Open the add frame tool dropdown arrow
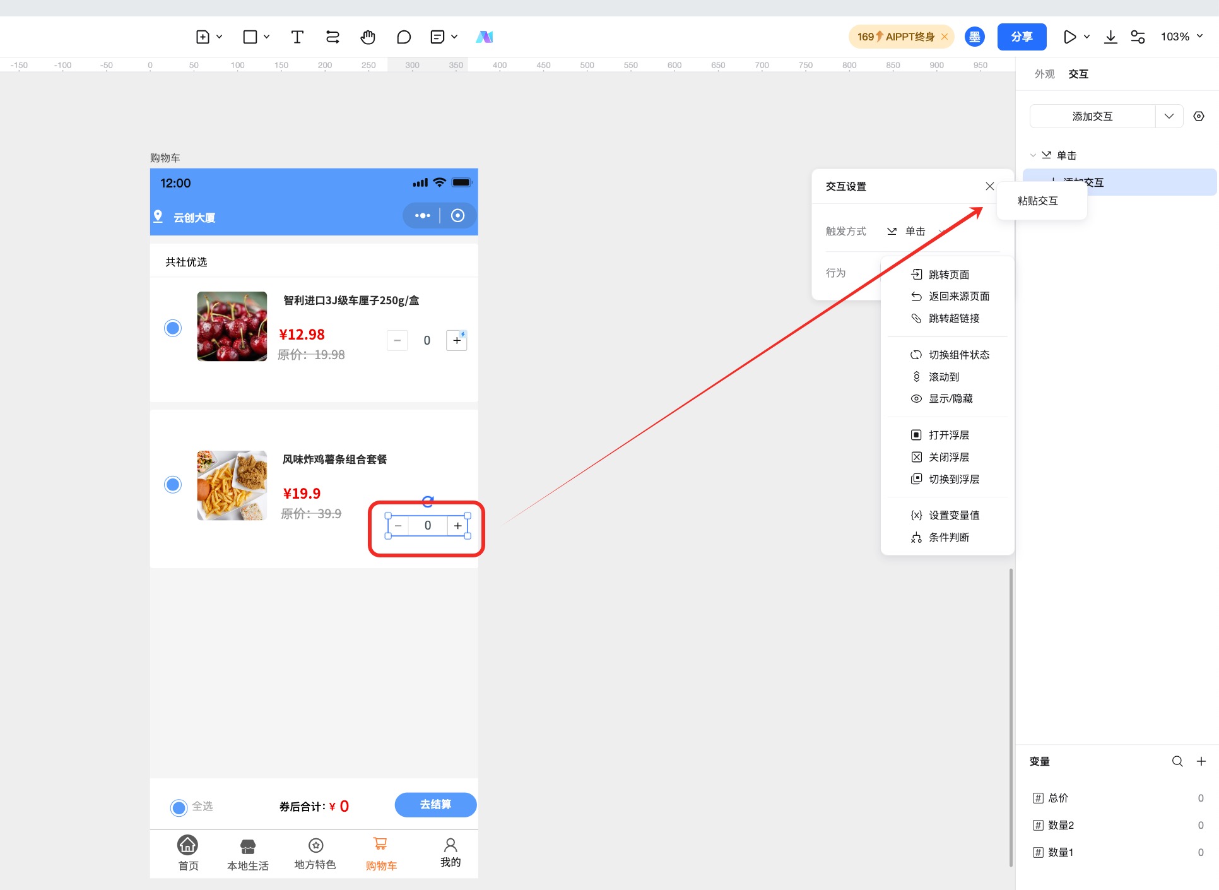This screenshot has width=1219, height=890. pos(219,37)
